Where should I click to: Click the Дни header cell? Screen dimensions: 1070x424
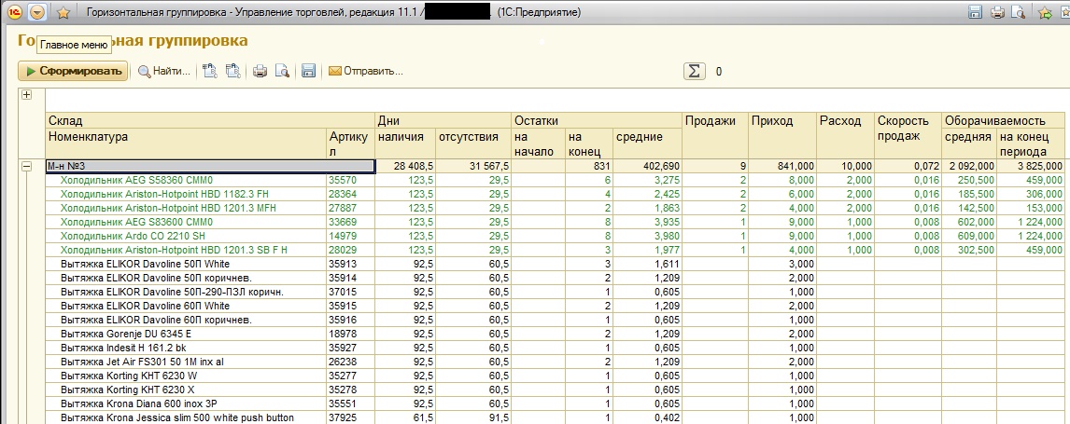(x=443, y=120)
